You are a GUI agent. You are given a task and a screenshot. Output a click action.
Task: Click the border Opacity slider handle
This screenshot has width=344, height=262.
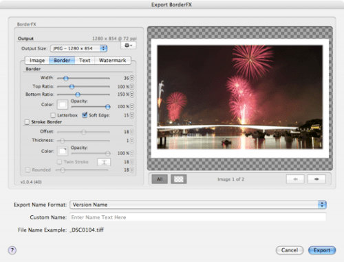(x=107, y=107)
